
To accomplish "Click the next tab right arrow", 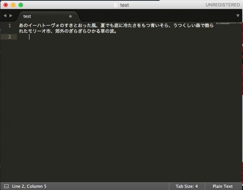I will (x=11, y=16).
